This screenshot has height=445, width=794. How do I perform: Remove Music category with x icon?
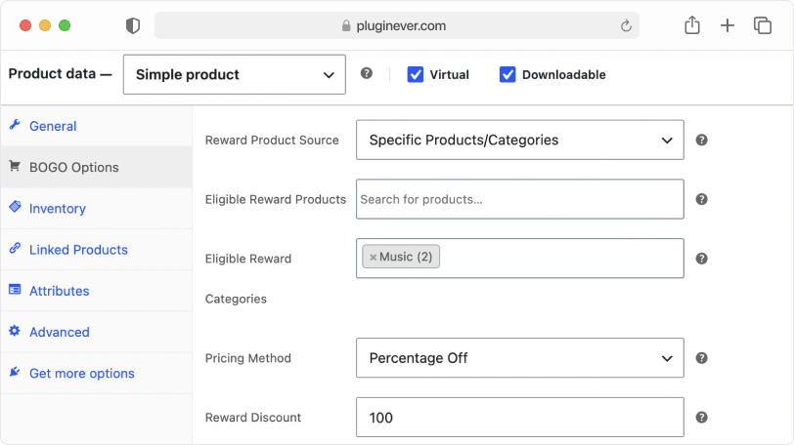click(x=373, y=257)
